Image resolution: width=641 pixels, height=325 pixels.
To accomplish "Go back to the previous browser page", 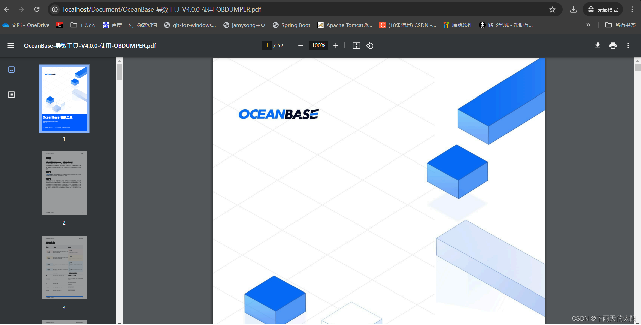I will [x=7, y=9].
